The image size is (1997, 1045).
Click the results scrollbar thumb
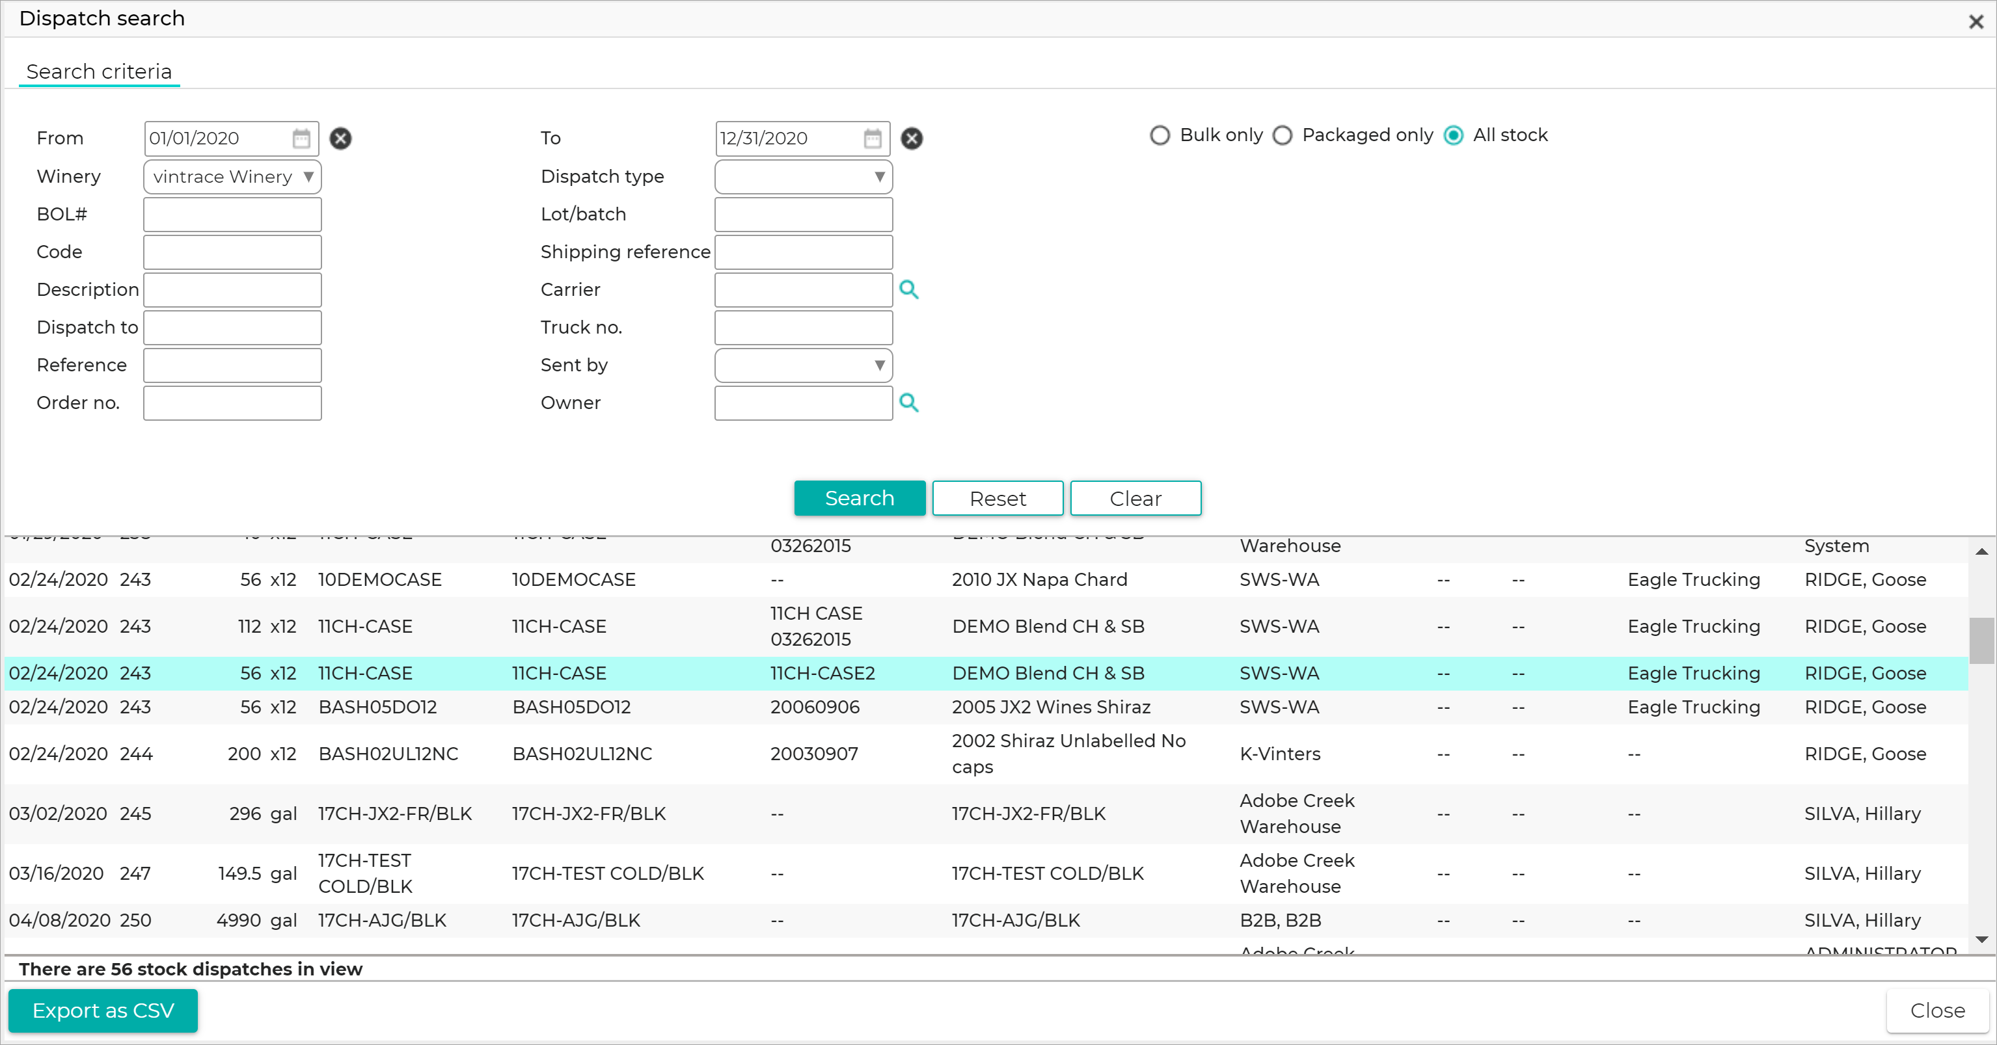[1981, 641]
